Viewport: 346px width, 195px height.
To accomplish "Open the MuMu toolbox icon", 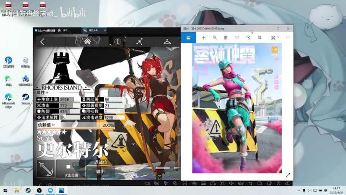I will point(194,183).
